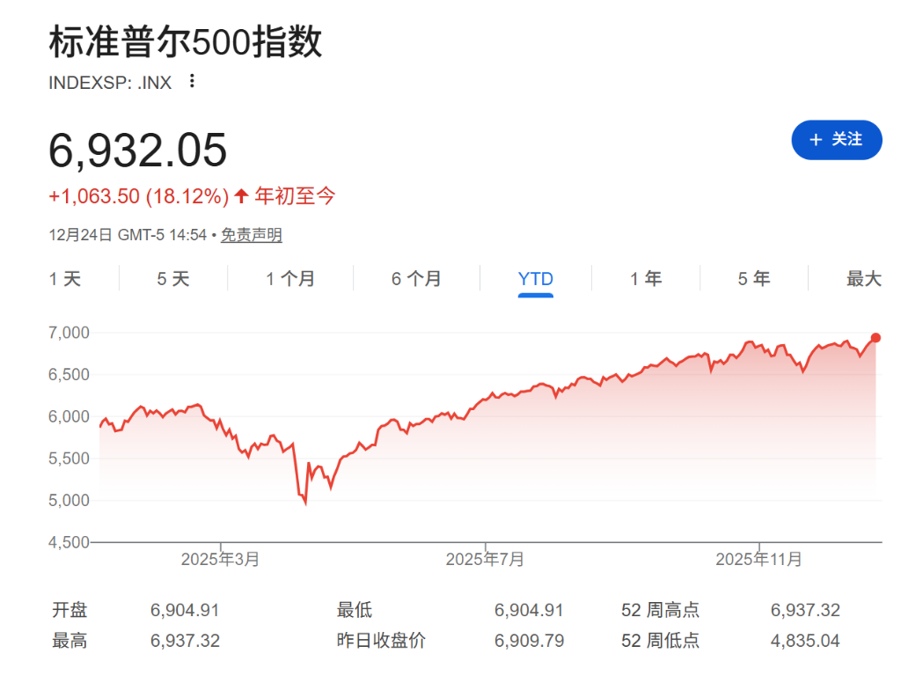The image size is (901, 683).
Task: Select the 1个月 time range
Action: [x=290, y=278]
